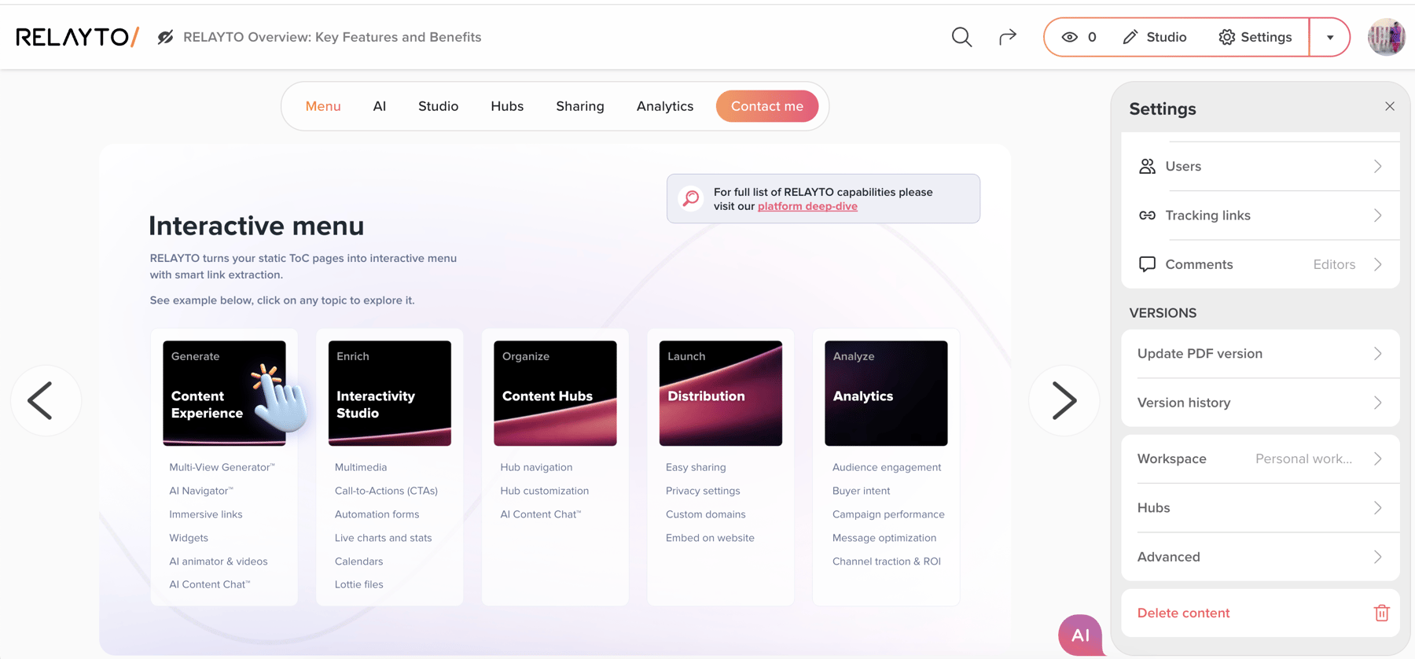Click the Widgets item

click(189, 538)
